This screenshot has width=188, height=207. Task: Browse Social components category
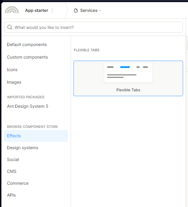(x=13, y=160)
